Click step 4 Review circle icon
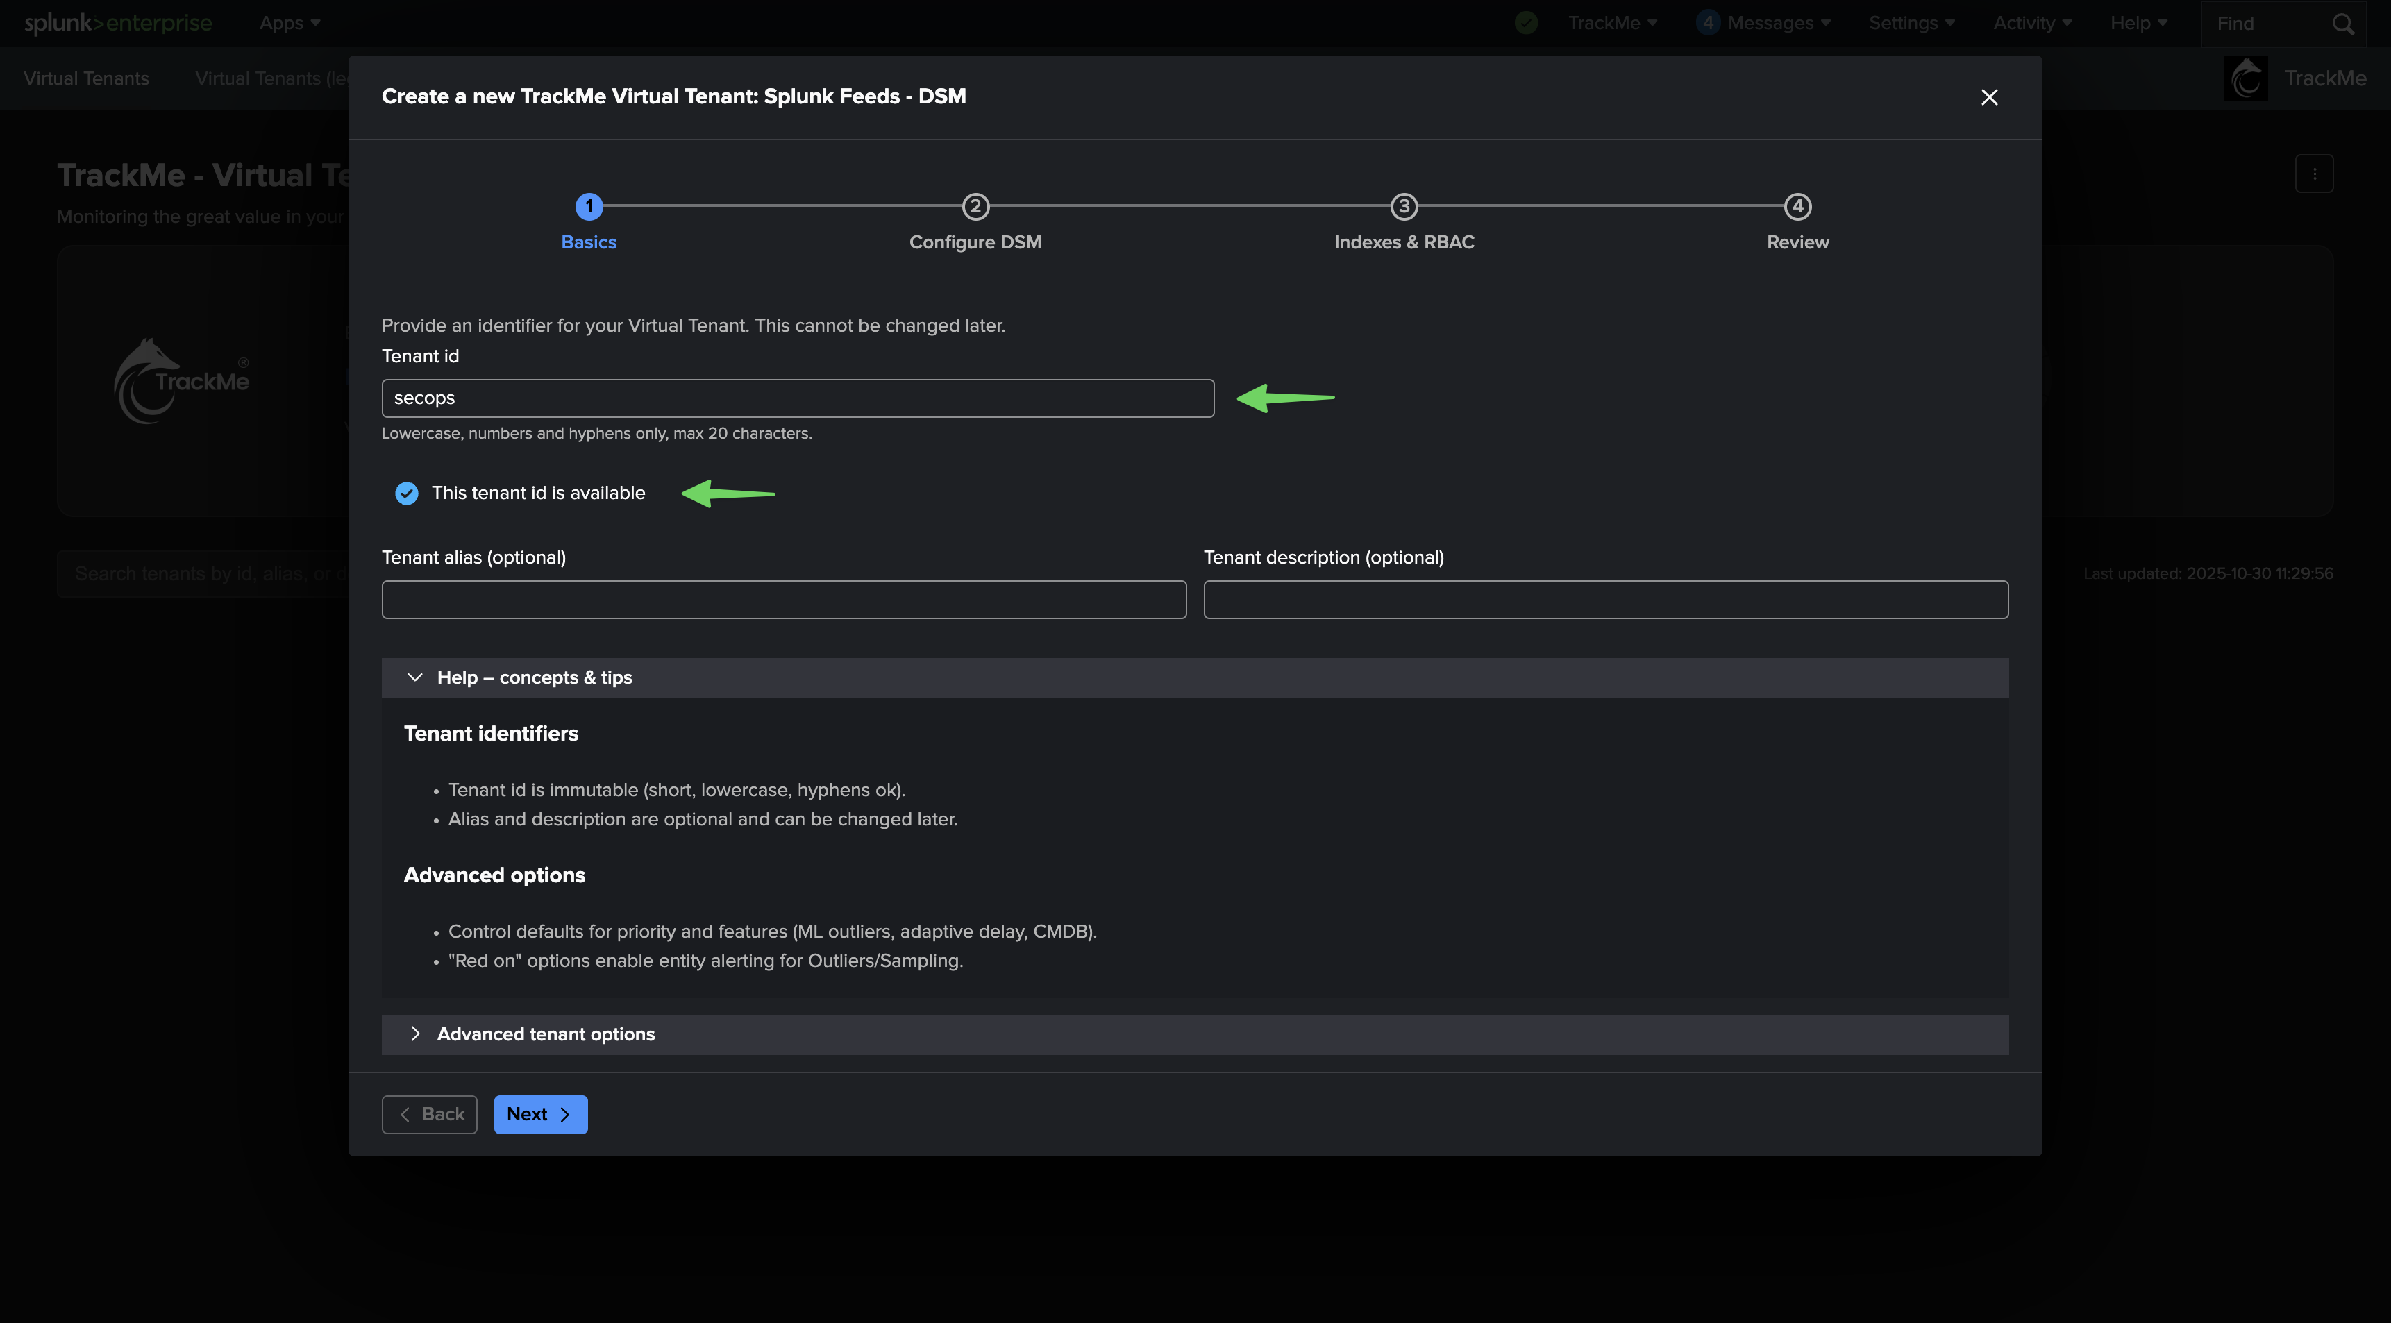This screenshot has height=1323, width=2391. [1797, 206]
